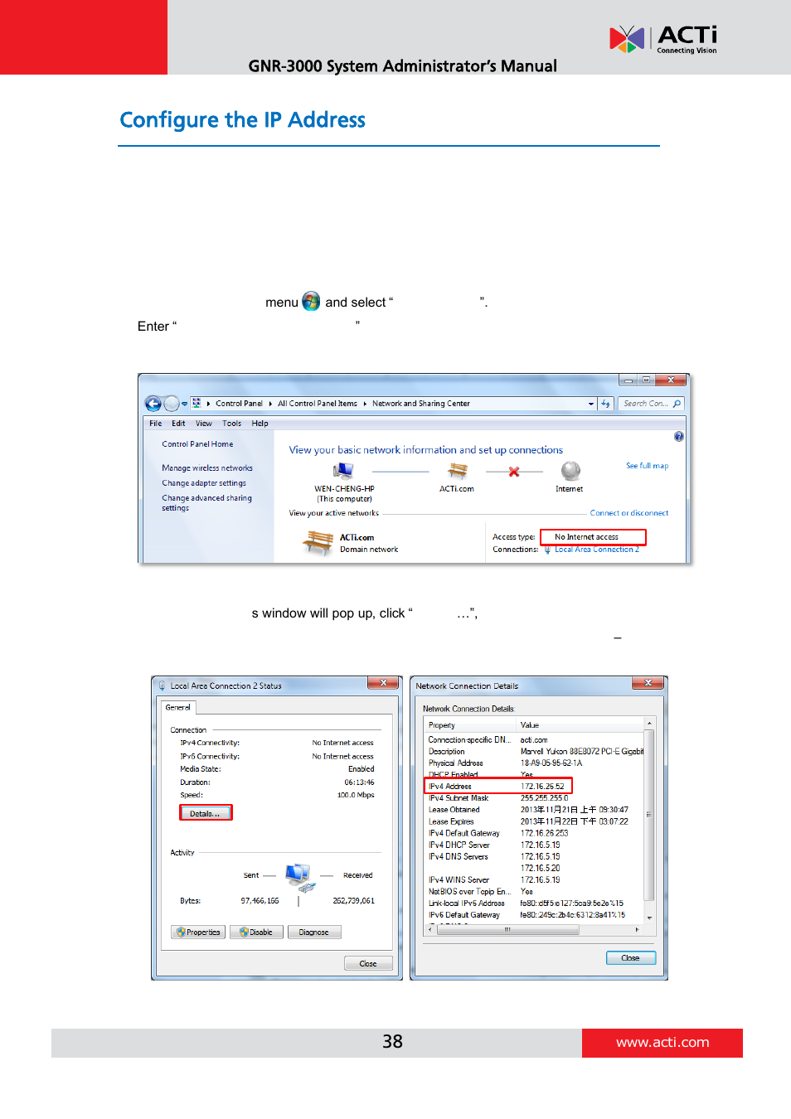Maximize the Network and Sharing Center window
The width and height of the screenshot is (791, 1119).
[646, 380]
